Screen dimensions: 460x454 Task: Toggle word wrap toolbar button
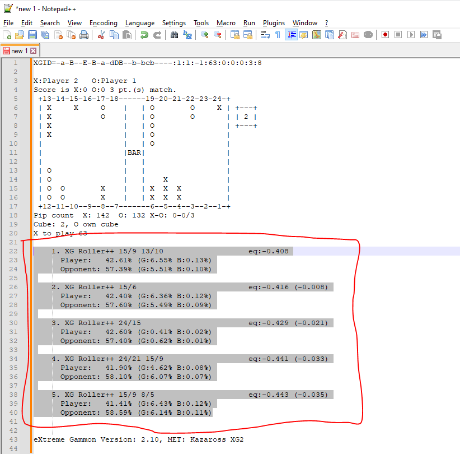coord(265,35)
